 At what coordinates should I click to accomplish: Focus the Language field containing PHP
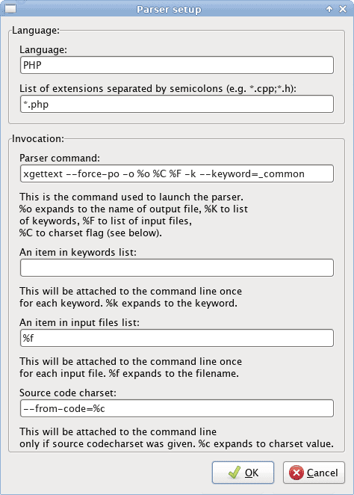click(x=177, y=65)
